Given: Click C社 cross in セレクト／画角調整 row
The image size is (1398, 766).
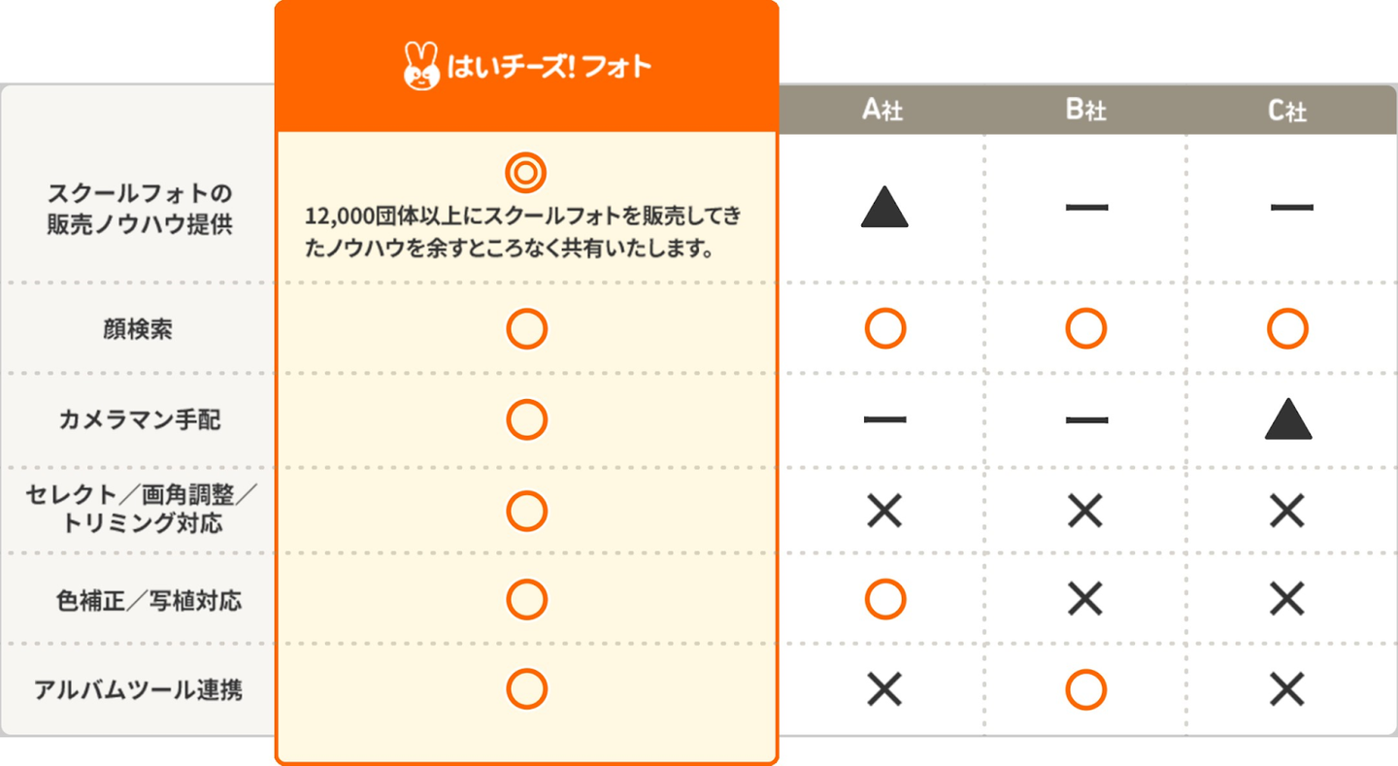Looking at the screenshot, I should 1287,510.
